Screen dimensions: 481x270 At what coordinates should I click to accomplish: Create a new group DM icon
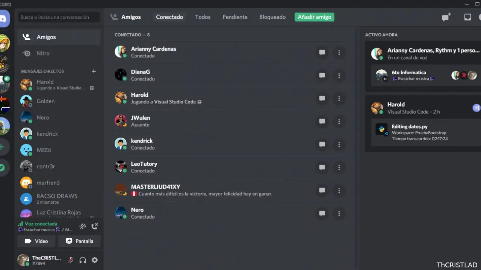pyautogui.click(x=446, y=17)
